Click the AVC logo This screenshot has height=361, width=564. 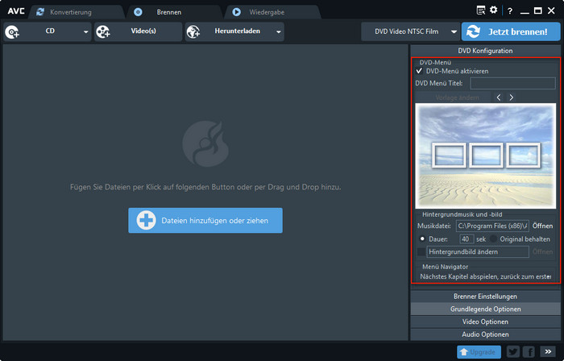point(16,11)
